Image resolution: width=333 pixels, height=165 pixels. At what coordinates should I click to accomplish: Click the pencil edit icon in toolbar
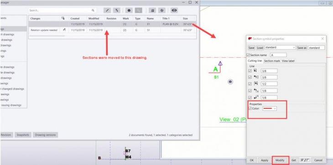click(107, 10)
